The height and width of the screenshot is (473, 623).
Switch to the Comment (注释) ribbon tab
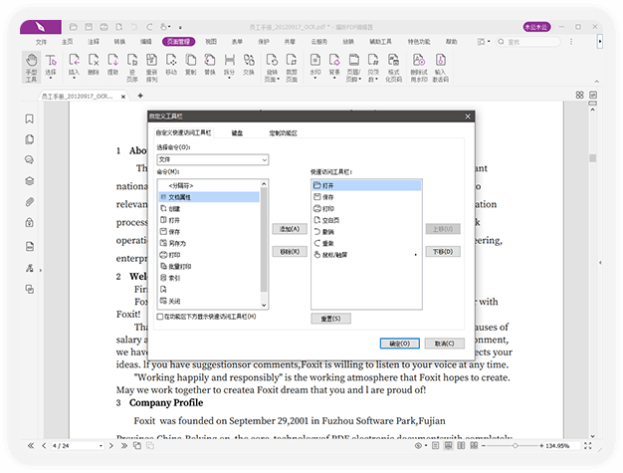(94, 42)
